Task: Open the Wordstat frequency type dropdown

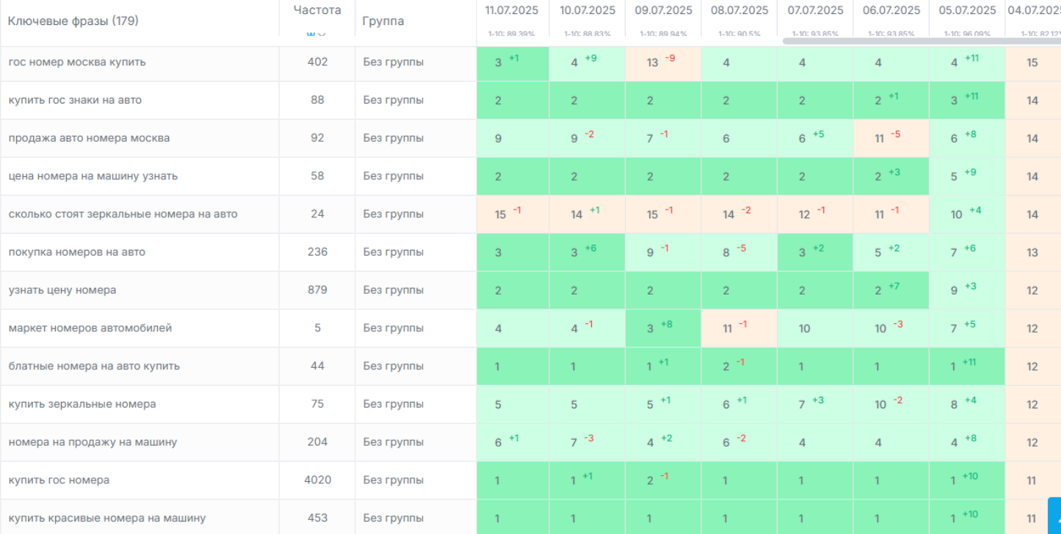Action: pyautogui.click(x=316, y=32)
